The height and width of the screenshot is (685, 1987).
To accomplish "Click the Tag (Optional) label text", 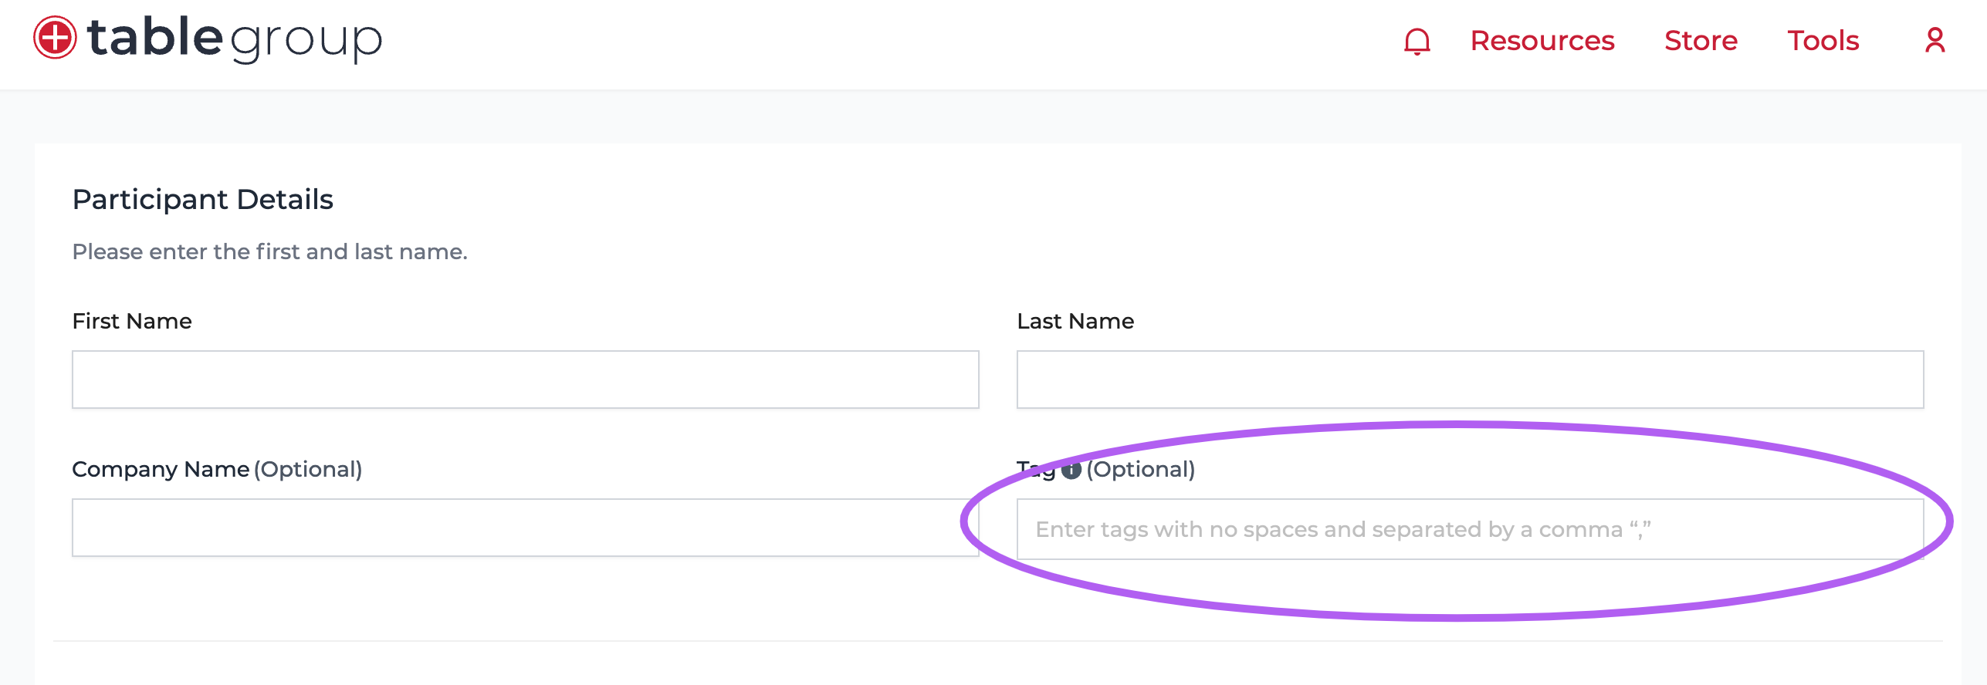I will (1105, 469).
